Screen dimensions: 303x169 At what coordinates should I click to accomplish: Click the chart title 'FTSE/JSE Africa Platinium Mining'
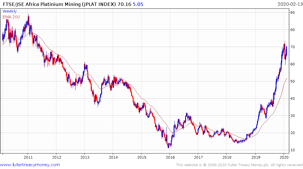point(41,4)
